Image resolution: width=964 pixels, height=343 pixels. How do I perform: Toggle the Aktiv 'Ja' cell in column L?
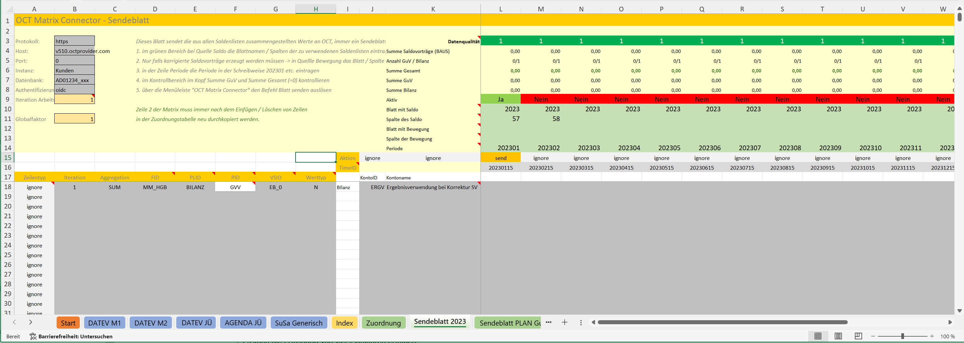(500, 99)
